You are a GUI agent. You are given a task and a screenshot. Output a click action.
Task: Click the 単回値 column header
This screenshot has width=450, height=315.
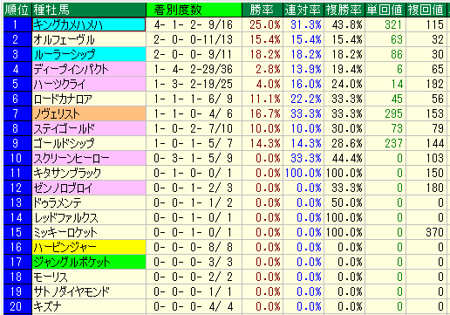[385, 10]
